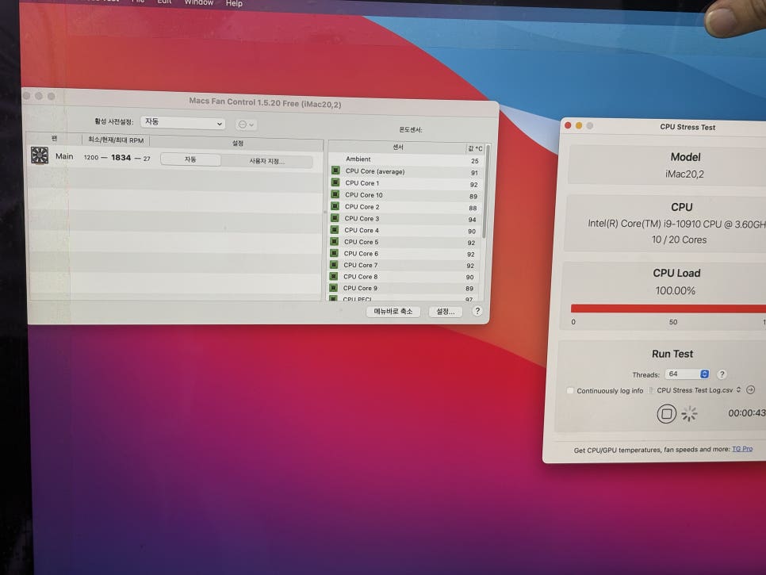
Task: Click the 100.00% CPU load value
Action: (675, 291)
